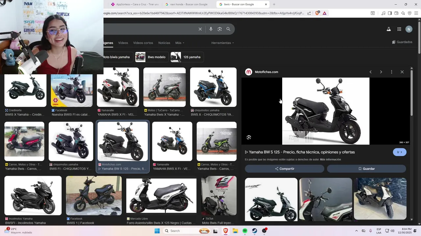Screen dimensions: 421x236
Task: Open the Guardados saved items link
Action: point(402,42)
